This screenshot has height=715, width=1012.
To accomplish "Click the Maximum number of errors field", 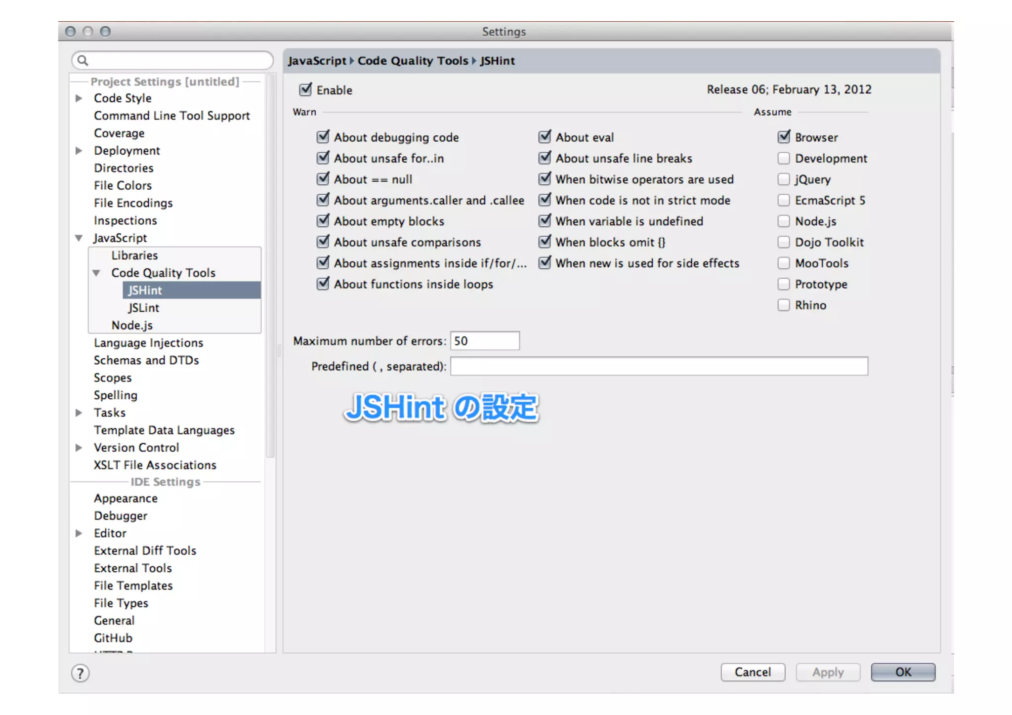I will pos(484,341).
